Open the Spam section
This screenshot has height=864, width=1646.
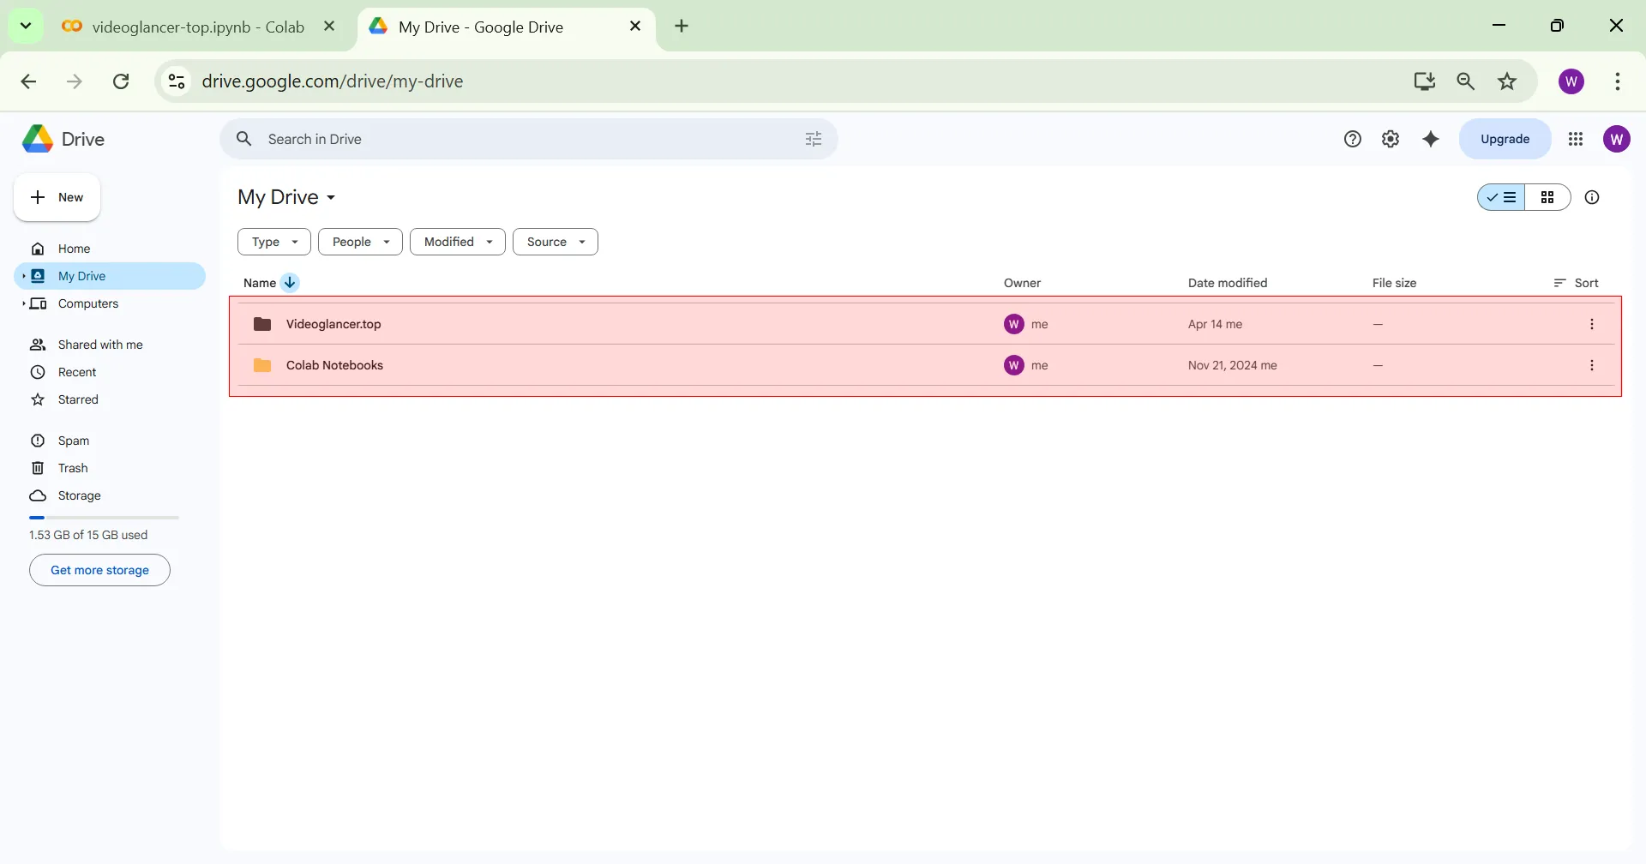110,441
